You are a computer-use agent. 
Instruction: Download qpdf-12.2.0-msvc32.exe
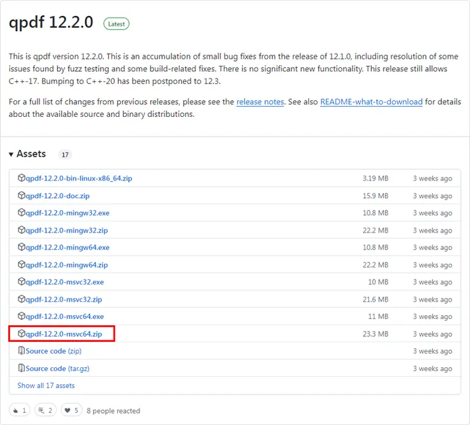[65, 281]
